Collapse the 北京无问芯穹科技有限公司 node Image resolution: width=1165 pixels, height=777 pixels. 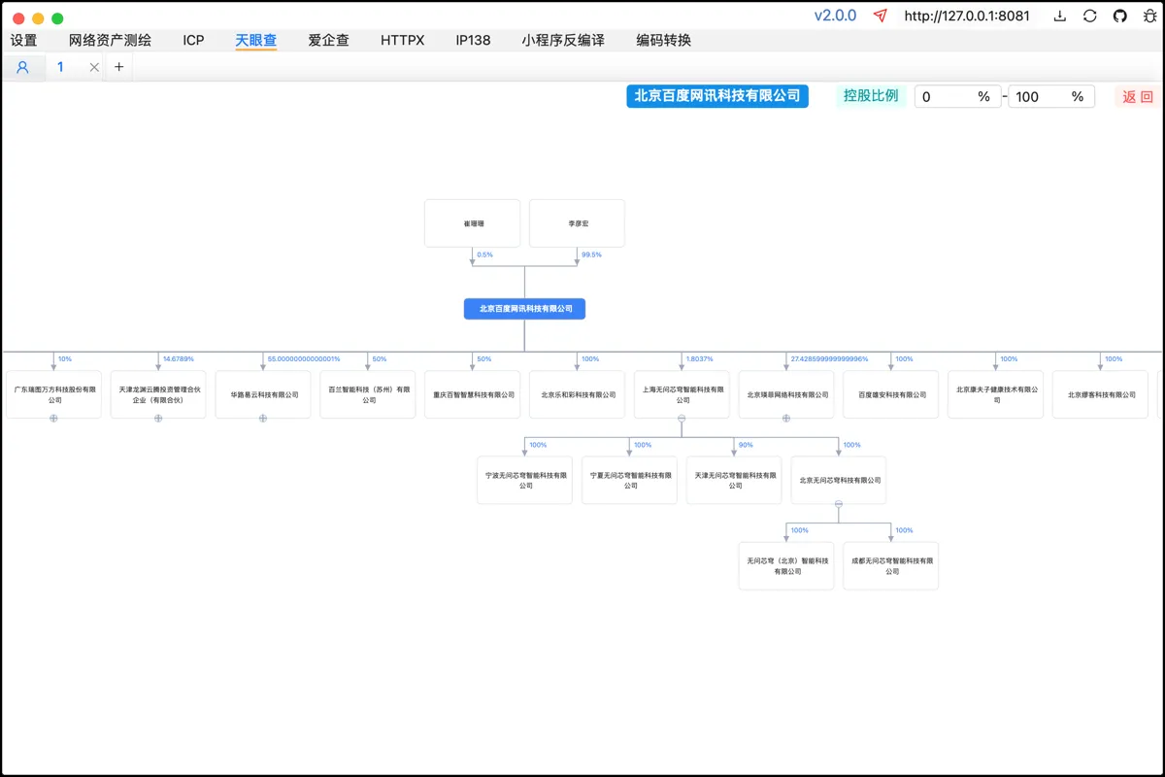pyautogui.click(x=839, y=504)
